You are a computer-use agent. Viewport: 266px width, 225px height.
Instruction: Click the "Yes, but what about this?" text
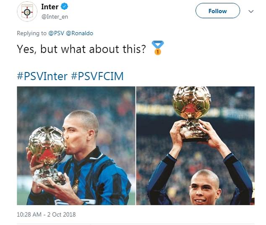pyautogui.click(x=81, y=49)
